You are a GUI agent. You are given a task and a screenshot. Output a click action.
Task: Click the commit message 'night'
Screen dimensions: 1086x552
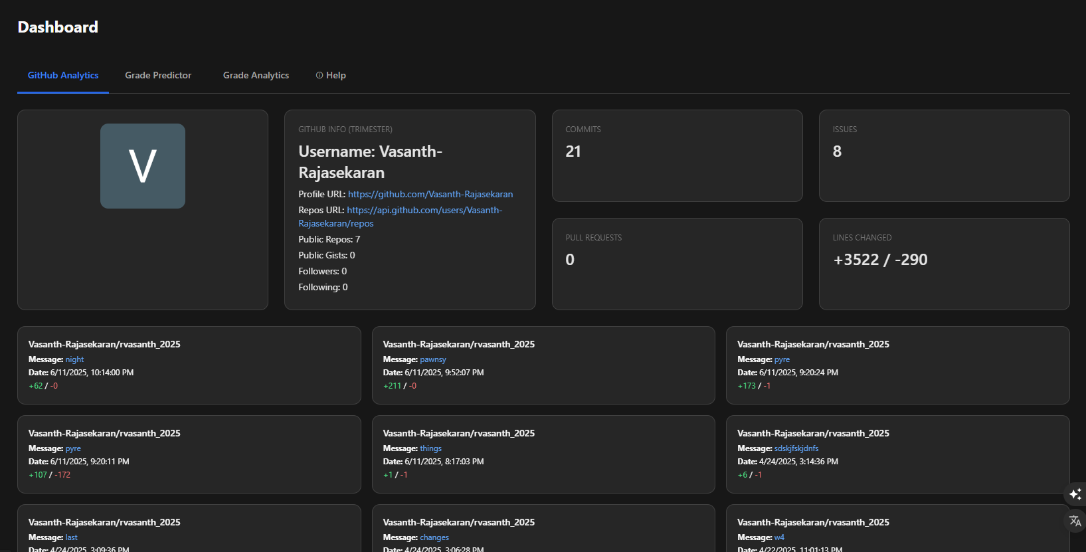[74, 359]
